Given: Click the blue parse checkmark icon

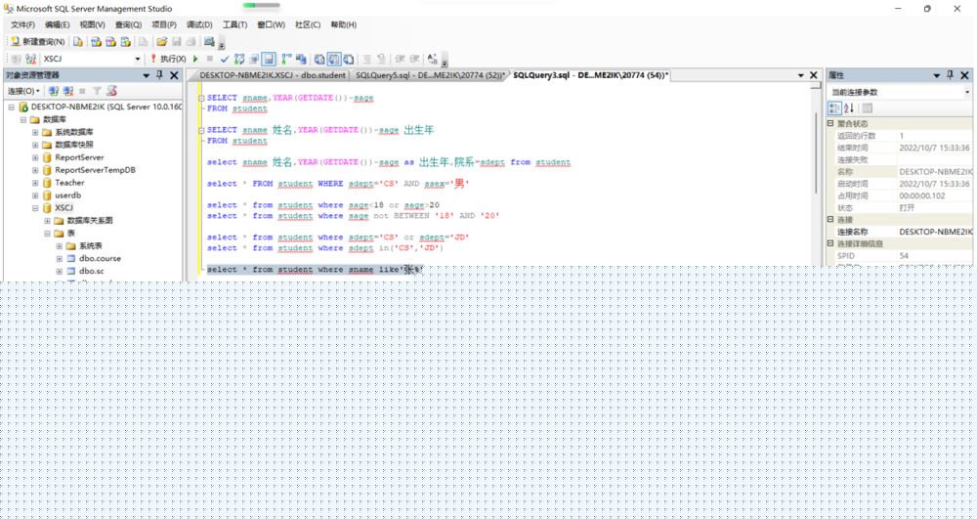Looking at the screenshot, I should [x=225, y=60].
